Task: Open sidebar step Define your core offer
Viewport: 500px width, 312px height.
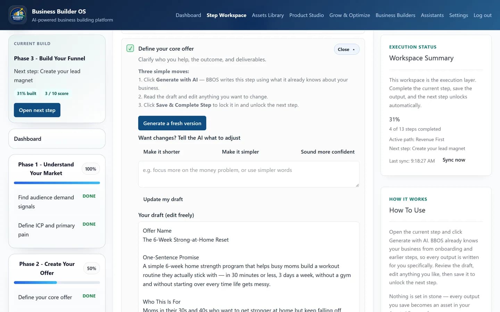Action: click(x=57, y=297)
